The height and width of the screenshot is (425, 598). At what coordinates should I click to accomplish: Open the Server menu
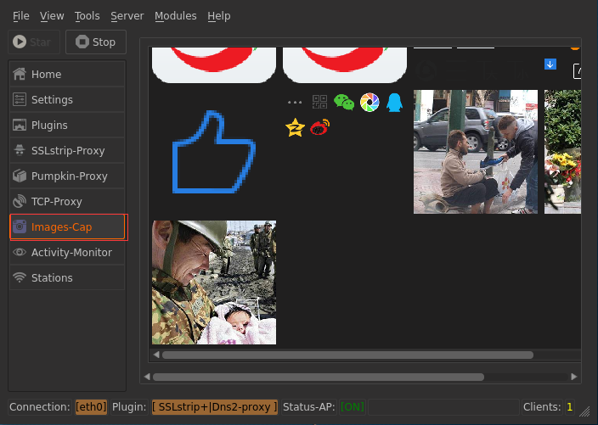[x=127, y=16]
